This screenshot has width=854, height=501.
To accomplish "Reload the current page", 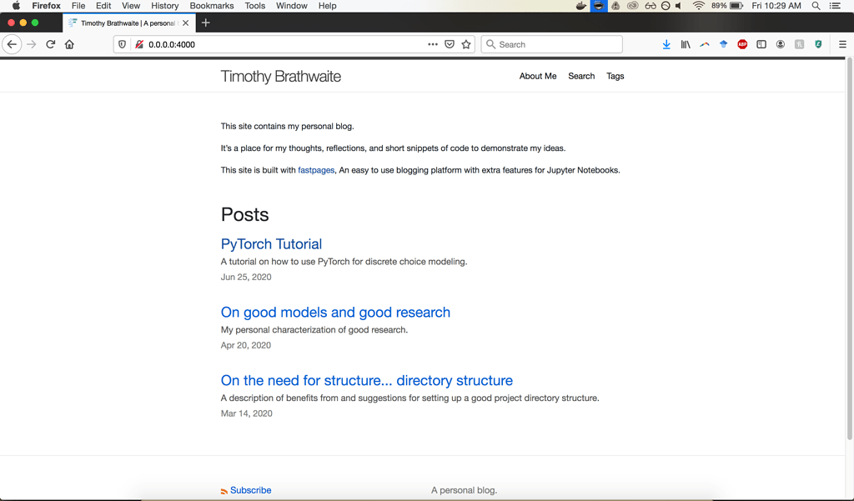I will click(50, 44).
